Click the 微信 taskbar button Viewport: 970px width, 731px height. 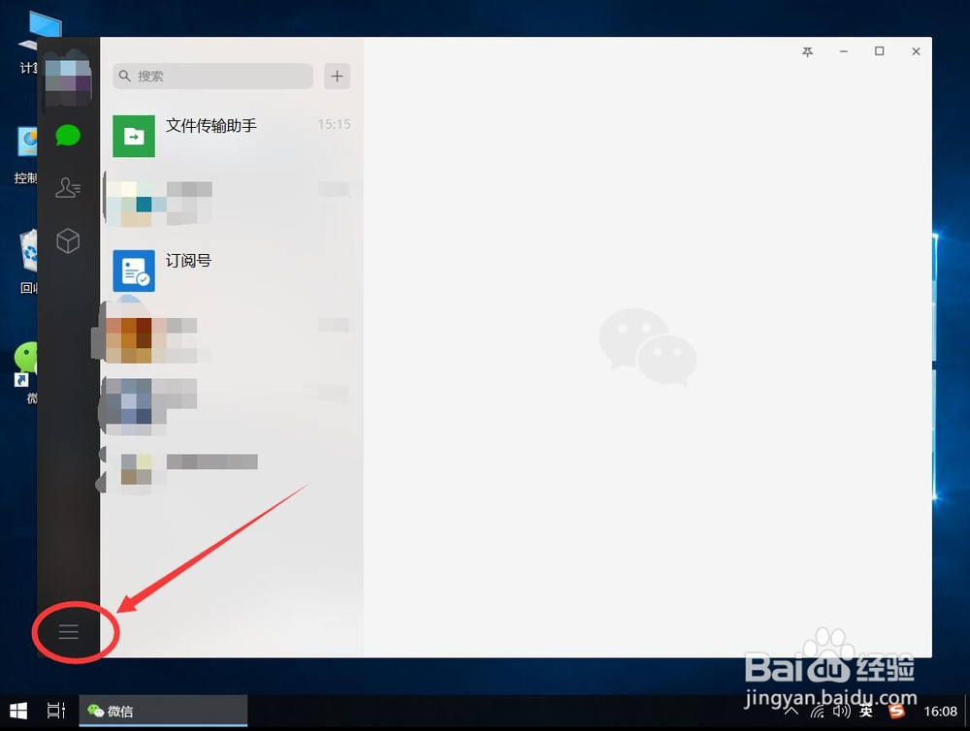163,711
